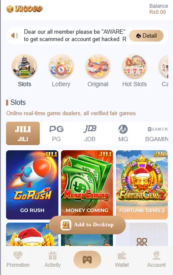
Task: Open the Lottery category icon
Action: (61, 67)
